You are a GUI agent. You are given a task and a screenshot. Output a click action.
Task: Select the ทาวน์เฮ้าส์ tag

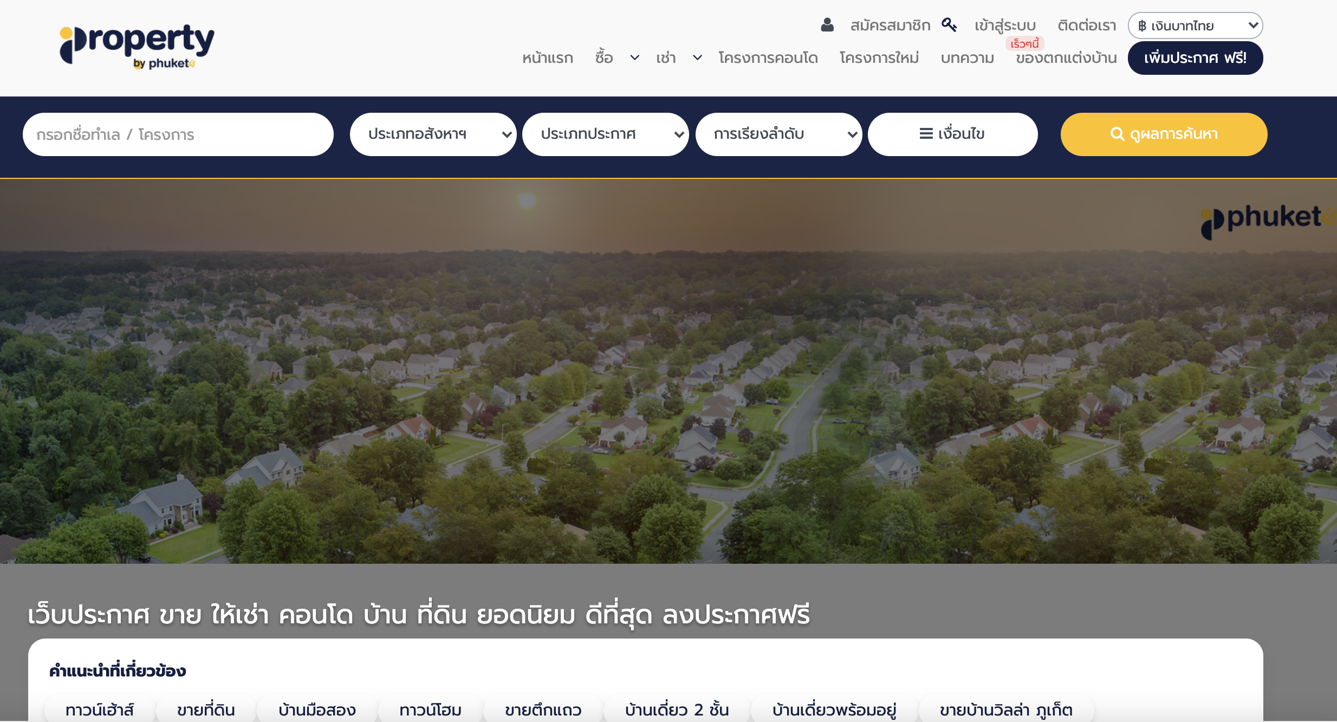[100, 709]
